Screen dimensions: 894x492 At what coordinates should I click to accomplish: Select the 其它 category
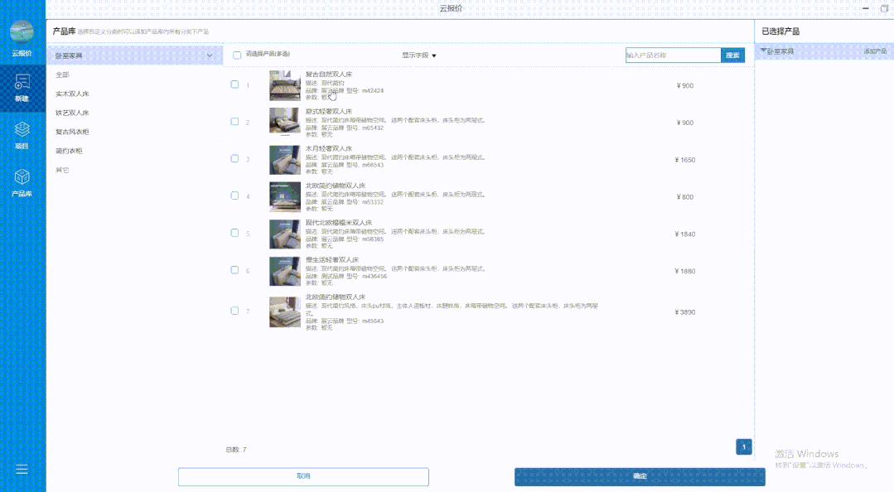[x=62, y=170]
